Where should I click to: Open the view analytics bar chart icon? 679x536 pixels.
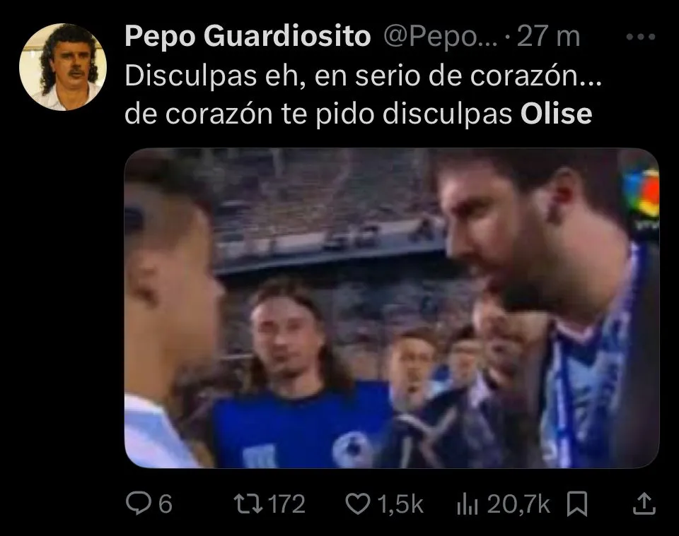[468, 504]
